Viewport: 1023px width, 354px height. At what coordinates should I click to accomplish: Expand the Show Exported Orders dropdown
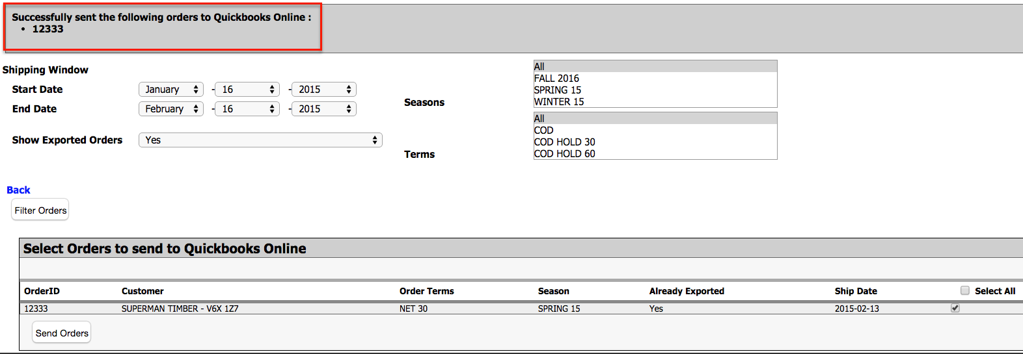tap(260, 140)
